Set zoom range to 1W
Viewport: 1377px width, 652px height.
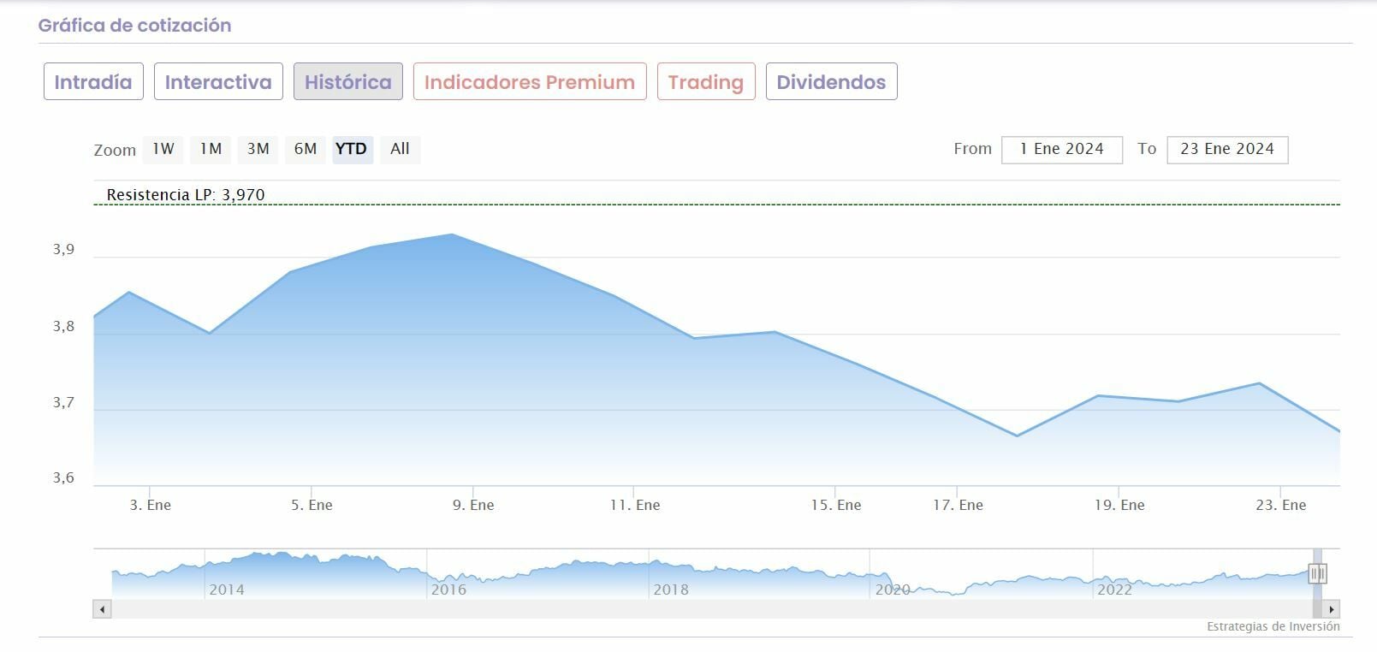pos(163,149)
